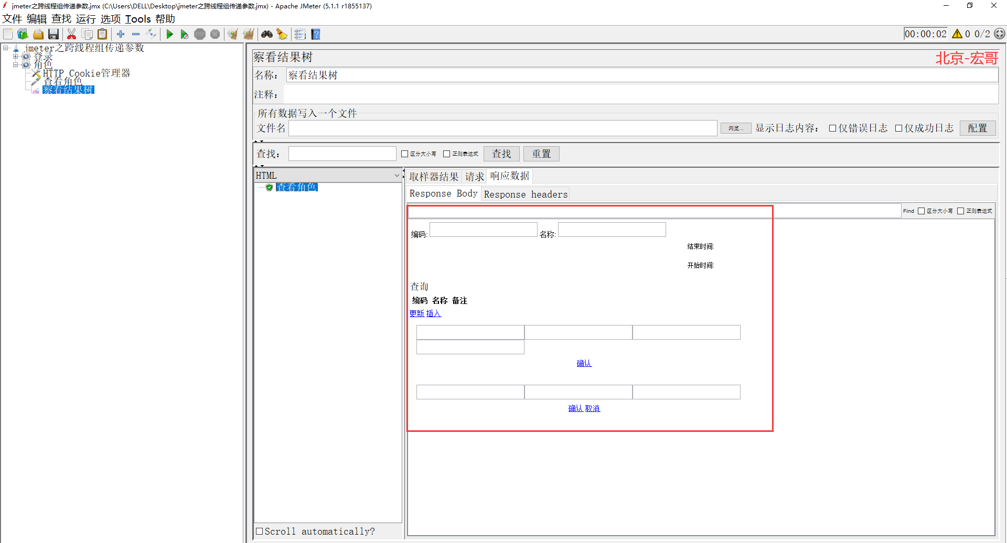Click the 配置 button
The height and width of the screenshot is (543, 1007).
tap(978, 128)
